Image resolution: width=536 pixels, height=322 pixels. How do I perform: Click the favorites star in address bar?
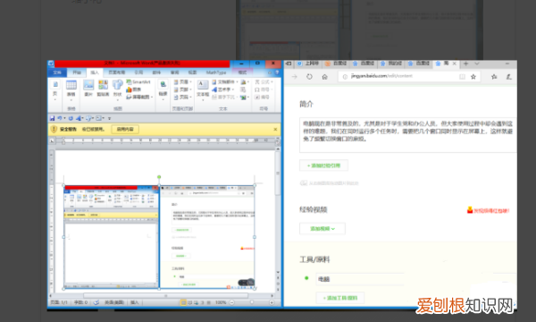pos(473,77)
